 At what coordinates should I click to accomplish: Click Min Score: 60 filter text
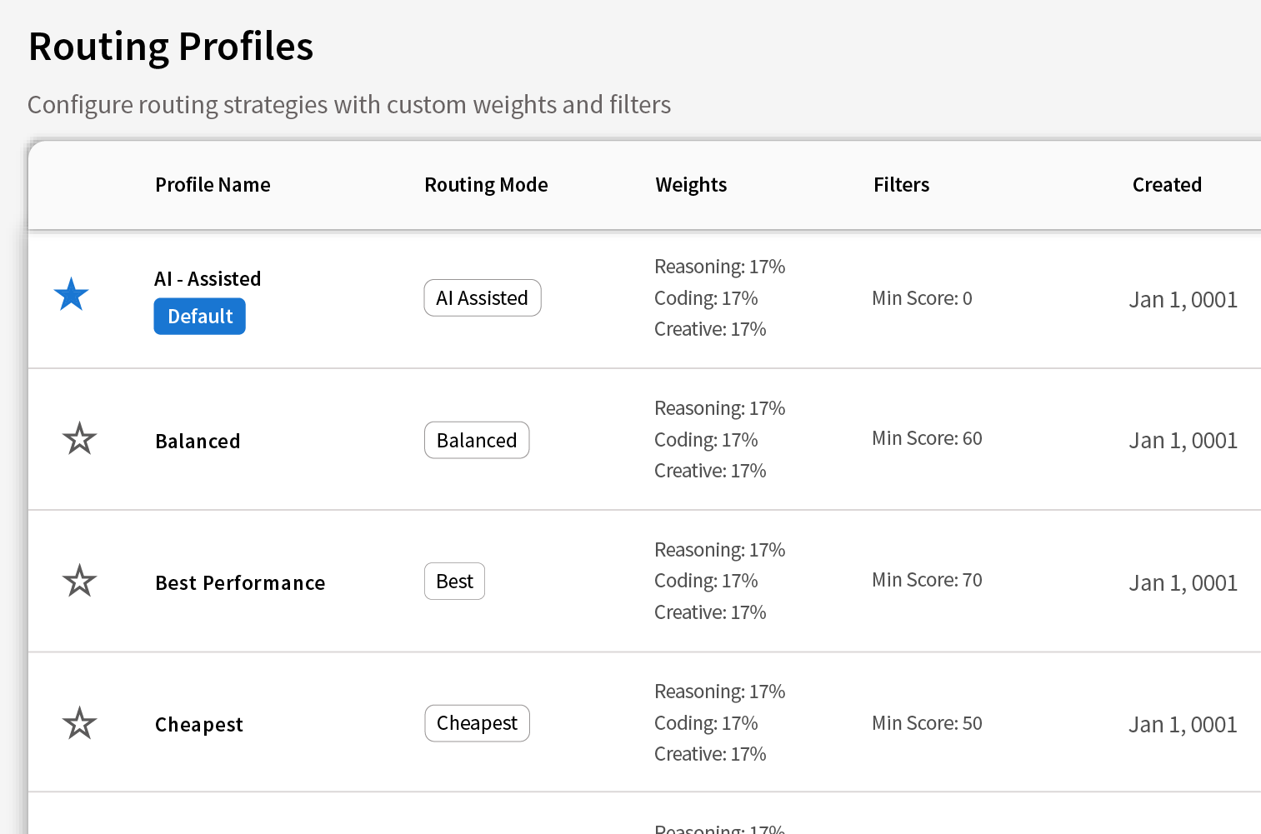click(x=928, y=438)
